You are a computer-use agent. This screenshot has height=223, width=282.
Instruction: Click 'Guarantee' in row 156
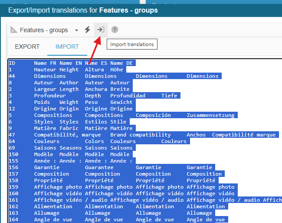(99, 167)
